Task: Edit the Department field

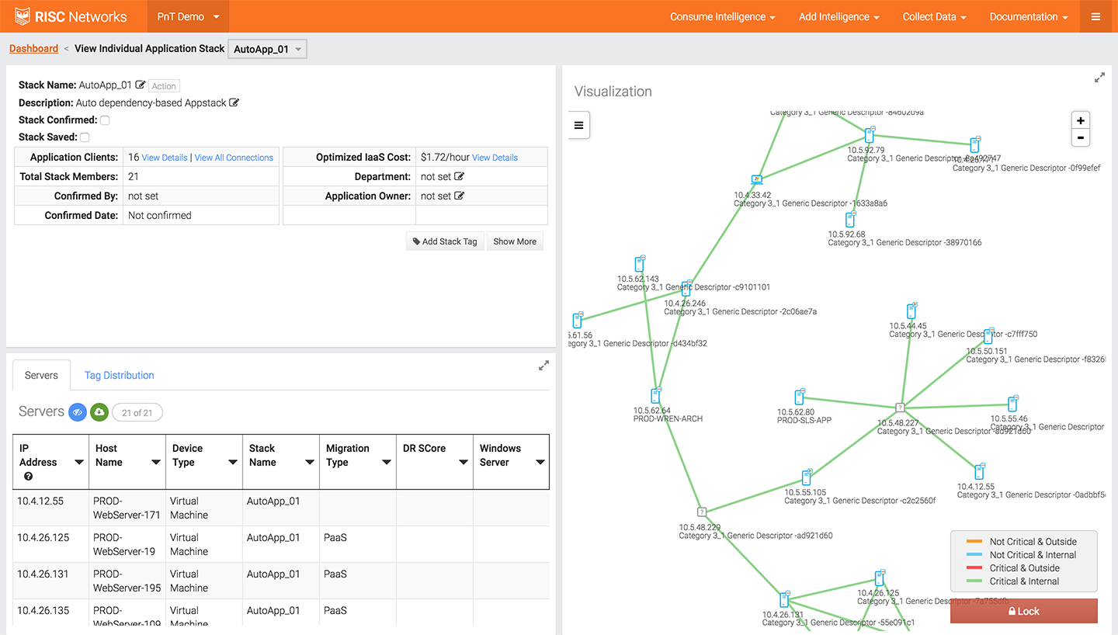Action: [x=459, y=176]
